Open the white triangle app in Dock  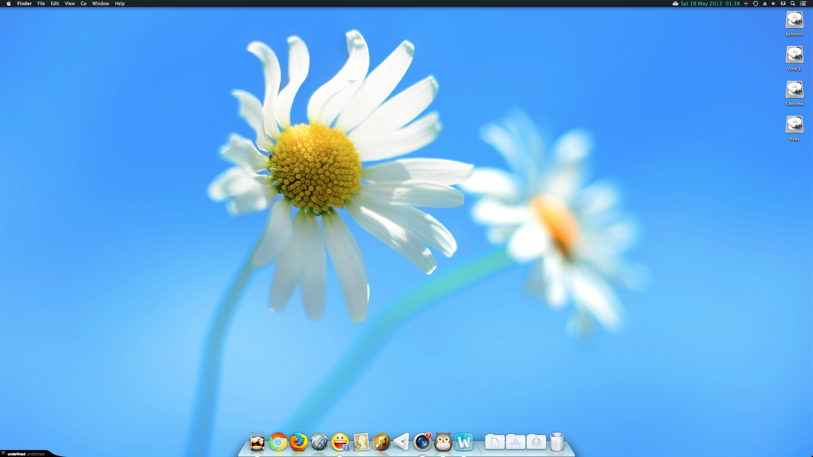point(401,442)
